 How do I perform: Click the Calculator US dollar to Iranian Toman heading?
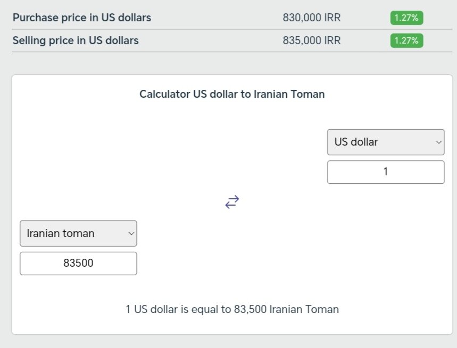point(232,94)
